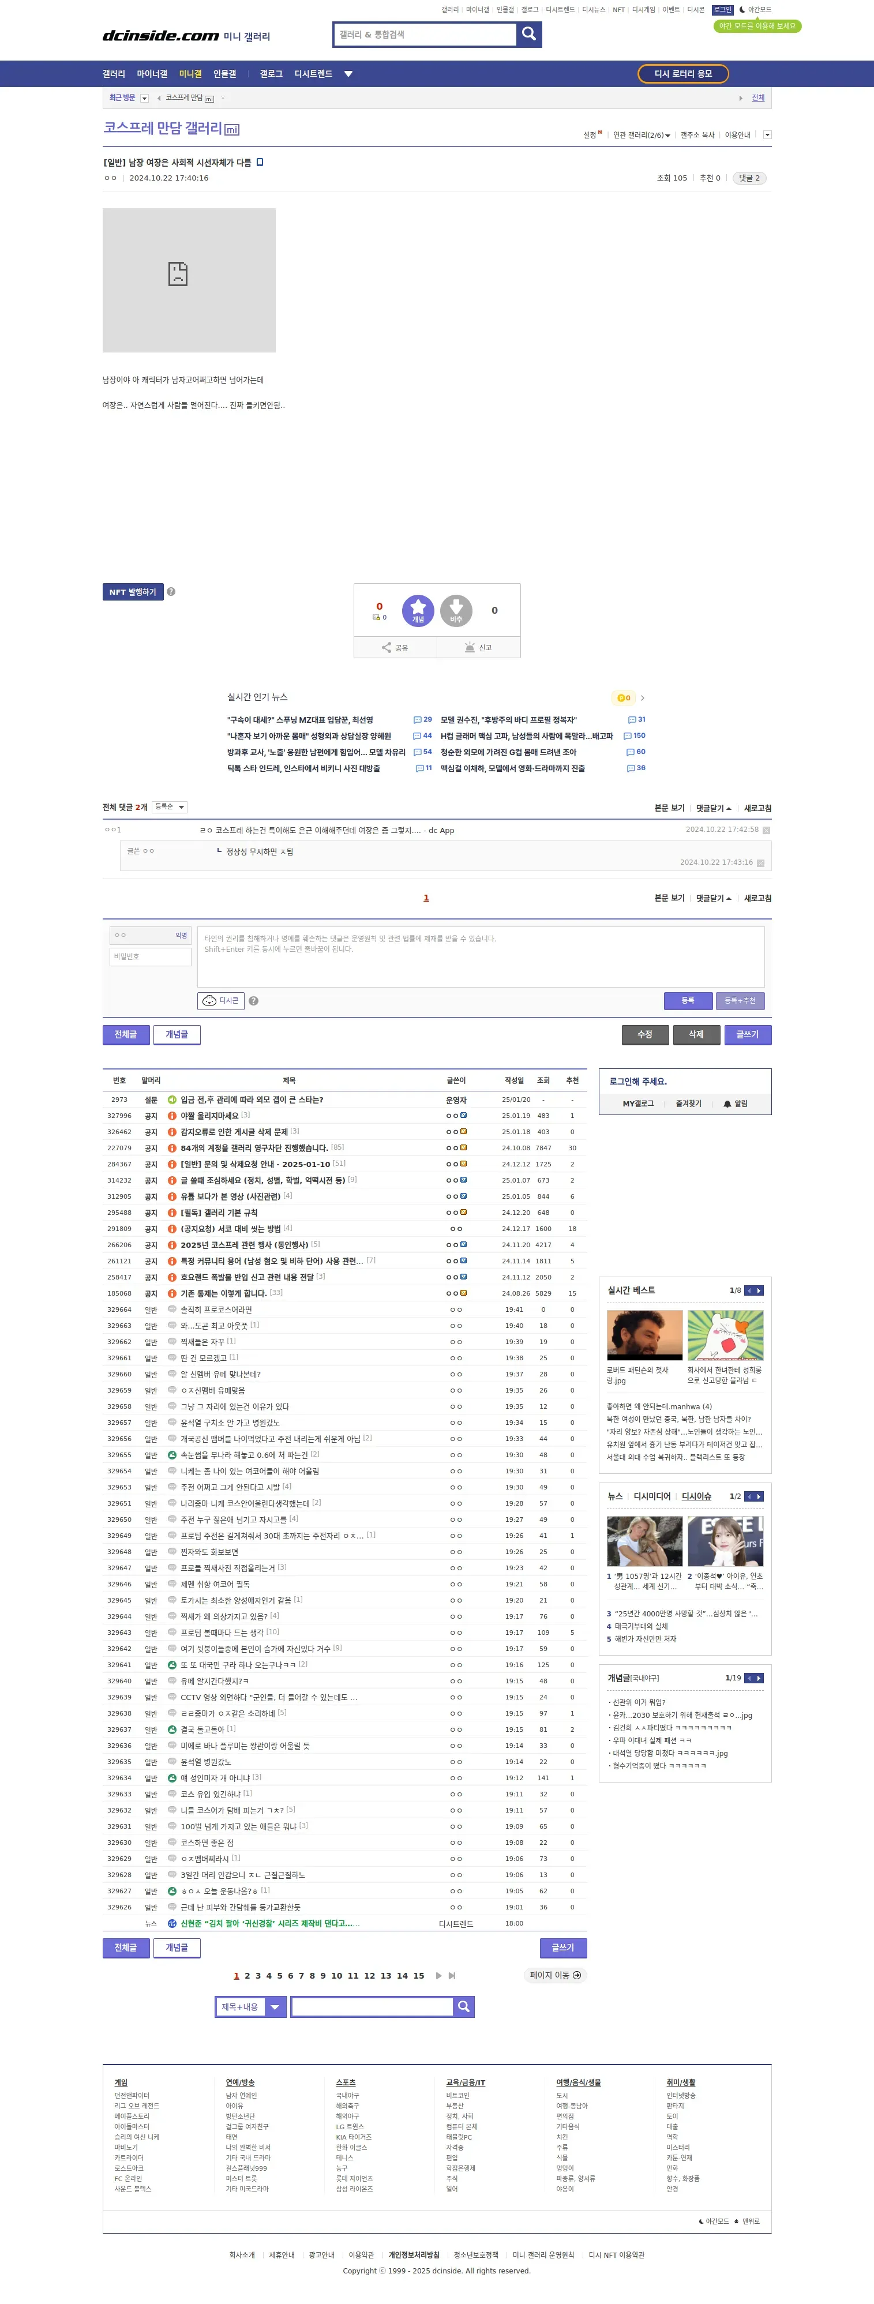Screen dimensions: 874x2304
Task: Click the mini gallery 'm' badge icon by title
Action: click(232, 130)
